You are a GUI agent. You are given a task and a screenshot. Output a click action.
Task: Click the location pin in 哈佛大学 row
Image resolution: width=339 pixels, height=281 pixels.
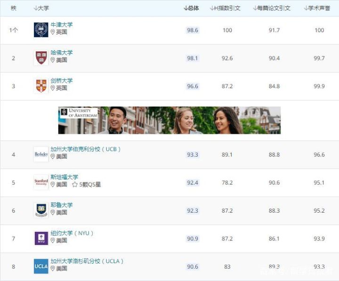[53, 60]
